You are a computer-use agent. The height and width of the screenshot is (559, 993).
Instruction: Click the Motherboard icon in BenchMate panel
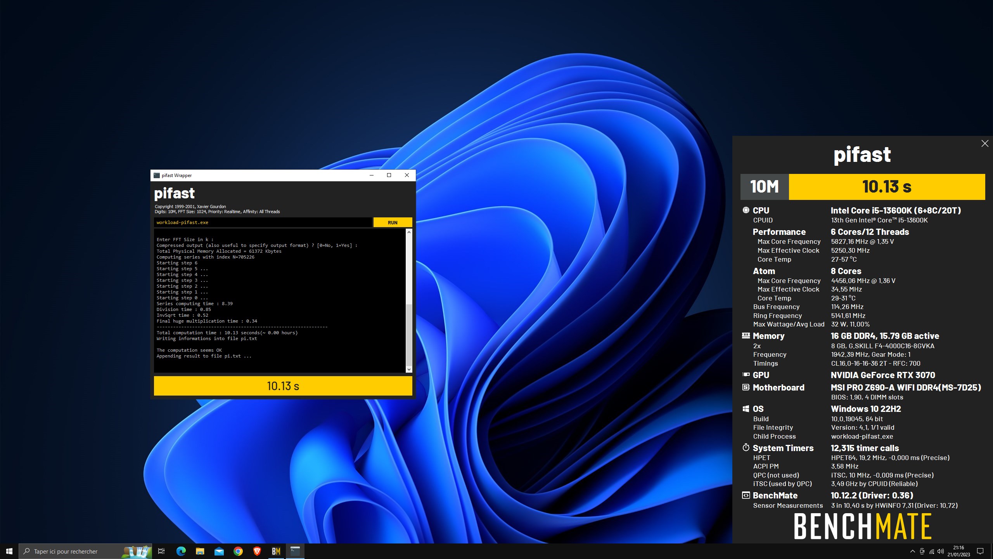(746, 387)
